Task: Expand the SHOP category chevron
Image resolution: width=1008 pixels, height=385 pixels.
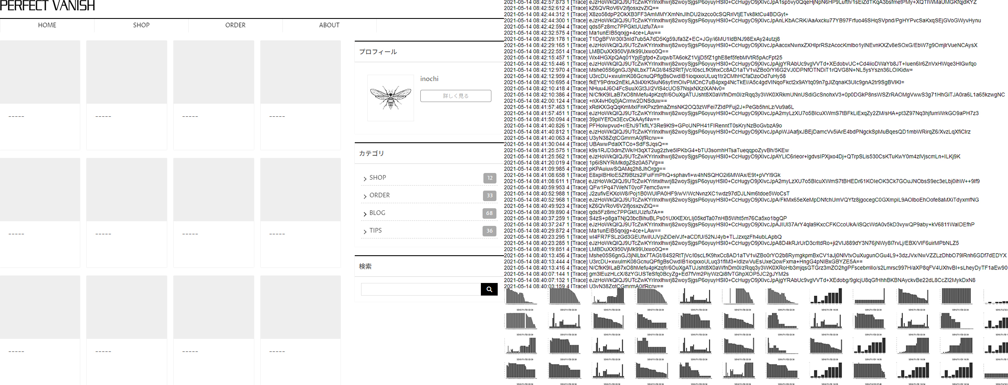Action: point(364,178)
